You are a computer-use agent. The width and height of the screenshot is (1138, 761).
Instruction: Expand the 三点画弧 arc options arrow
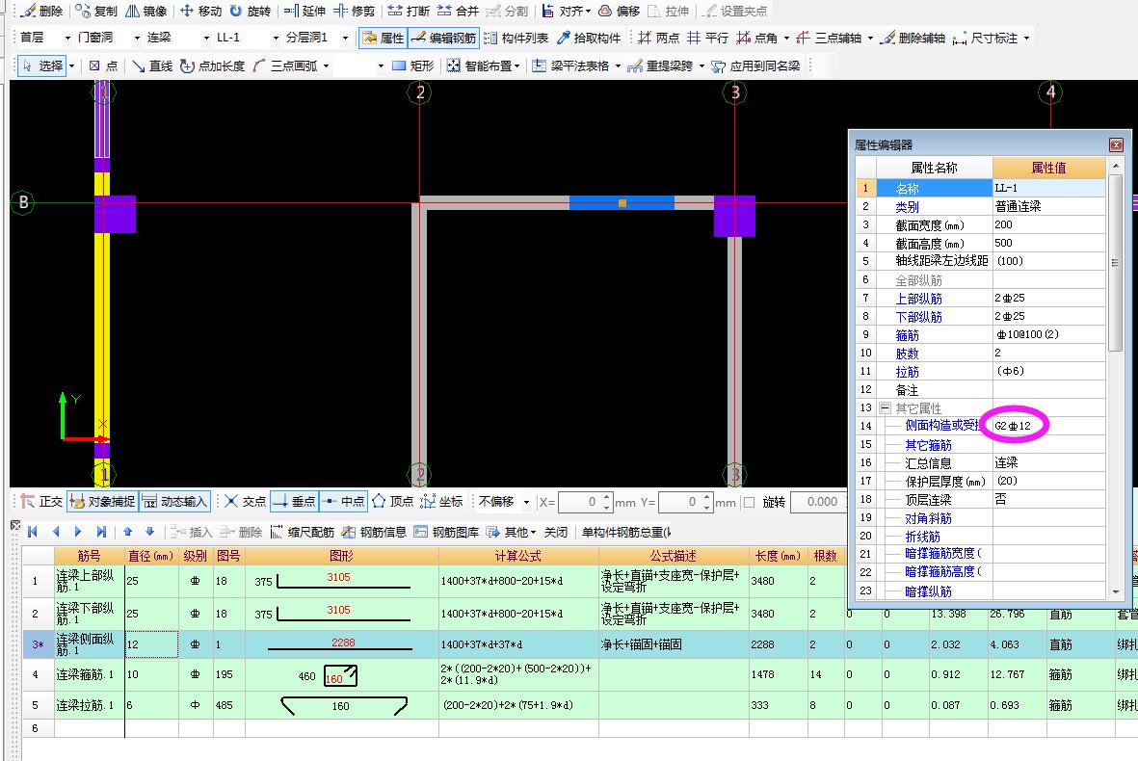pyautogui.click(x=326, y=66)
